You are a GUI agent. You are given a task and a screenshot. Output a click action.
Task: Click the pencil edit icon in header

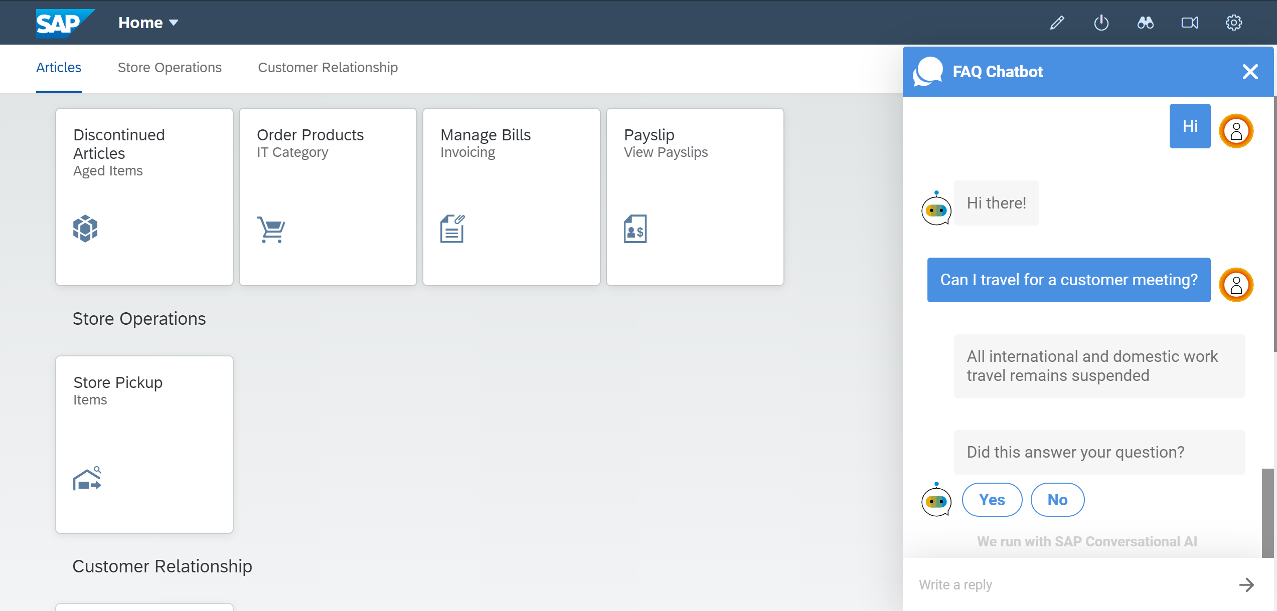point(1057,23)
